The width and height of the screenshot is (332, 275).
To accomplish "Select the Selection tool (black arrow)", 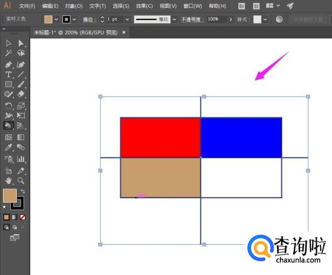I will click(x=9, y=43).
